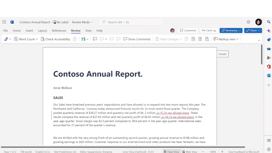
Task: Open the Office sidebar icon
Action: tap(269, 66)
